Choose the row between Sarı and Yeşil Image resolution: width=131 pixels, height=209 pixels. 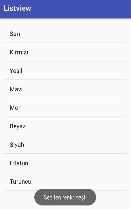coord(65,52)
